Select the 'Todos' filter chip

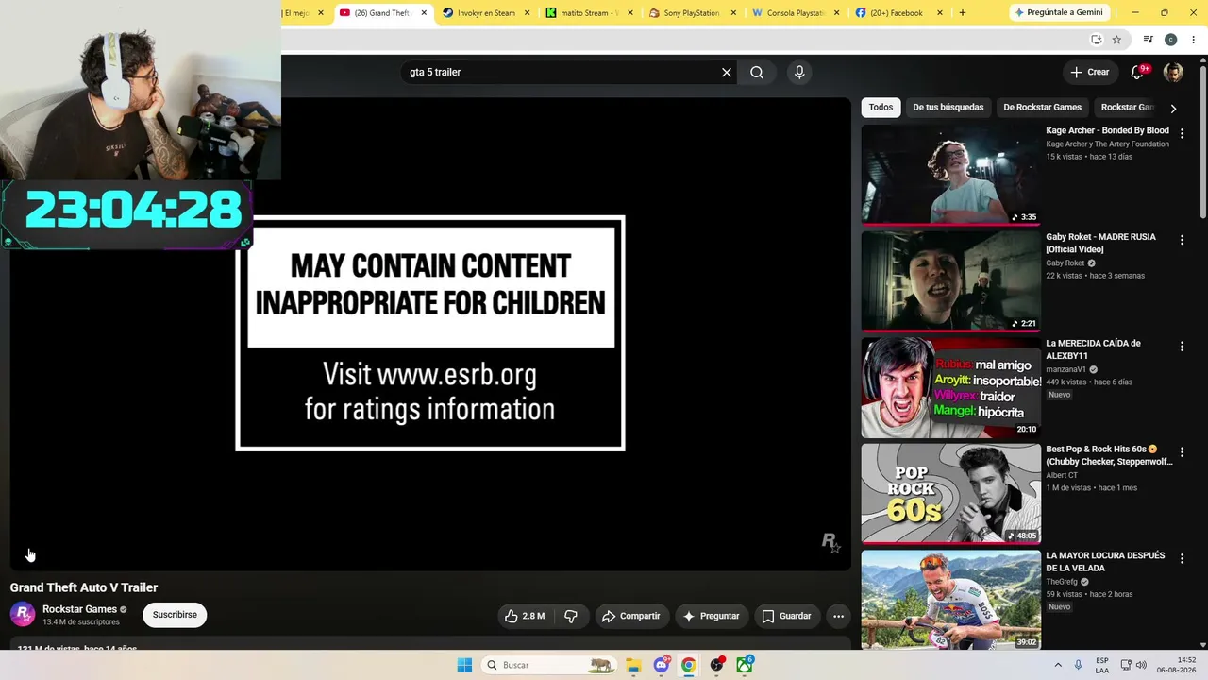pos(881,108)
